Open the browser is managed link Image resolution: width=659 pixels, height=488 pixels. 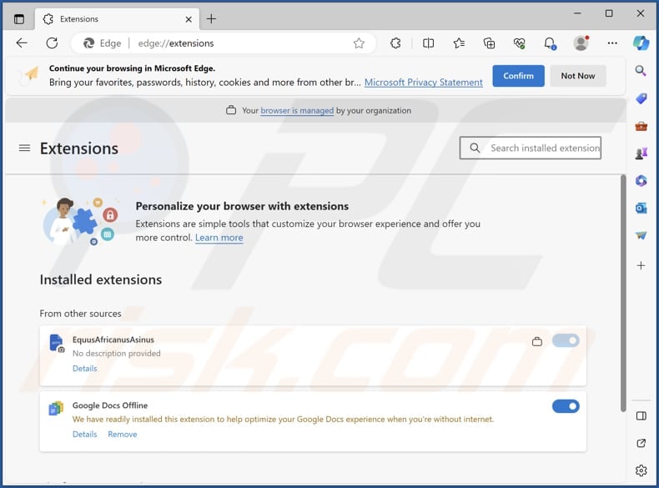tap(297, 111)
